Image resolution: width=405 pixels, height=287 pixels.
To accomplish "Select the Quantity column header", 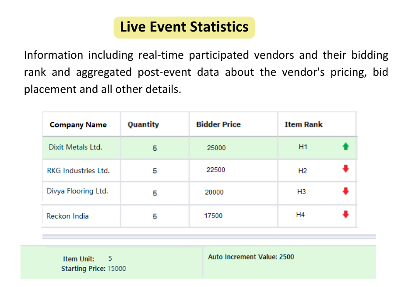I will tap(143, 124).
